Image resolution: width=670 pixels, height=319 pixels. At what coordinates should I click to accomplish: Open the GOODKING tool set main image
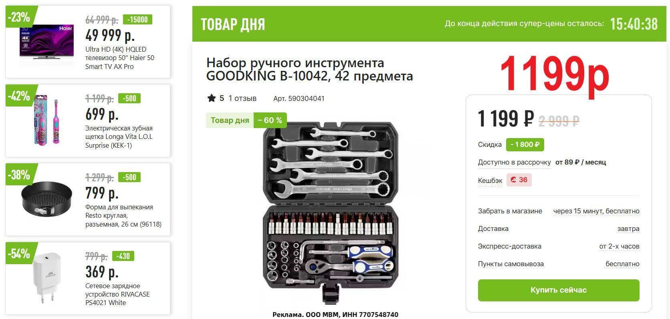[331, 212]
